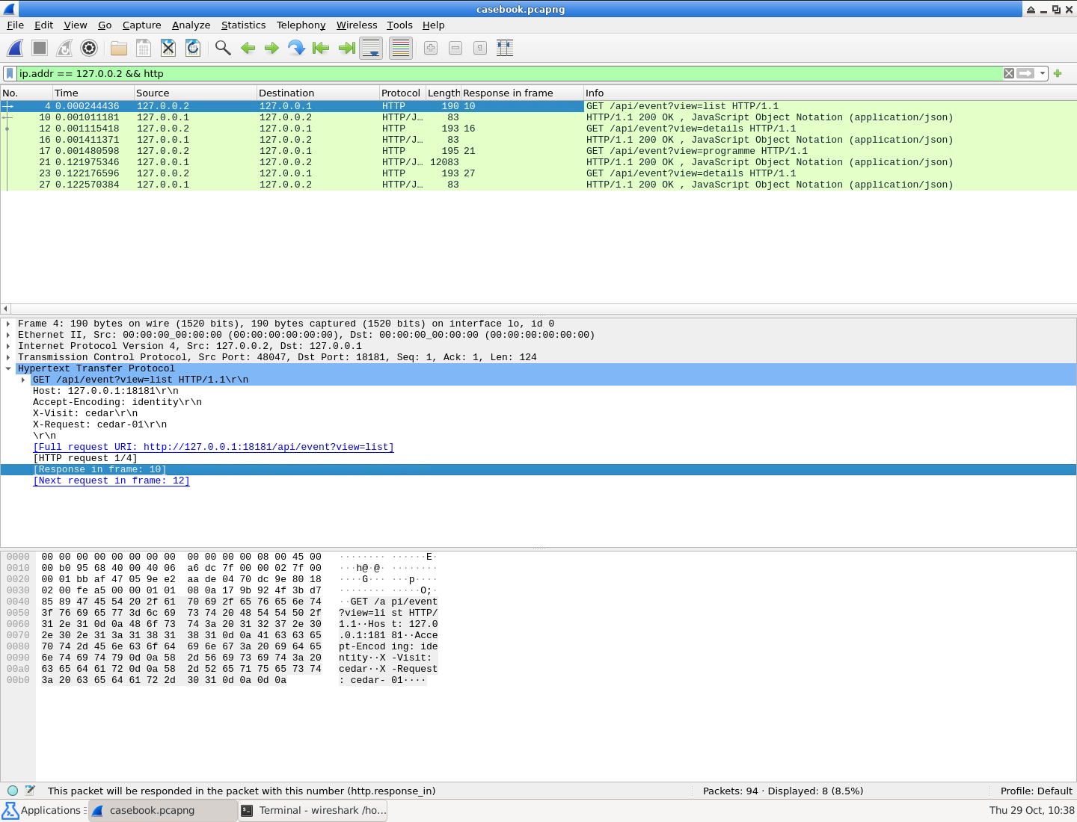This screenshot has width=1077, height=822.
Task: Follow the Full request URI link
Action: 213,447
